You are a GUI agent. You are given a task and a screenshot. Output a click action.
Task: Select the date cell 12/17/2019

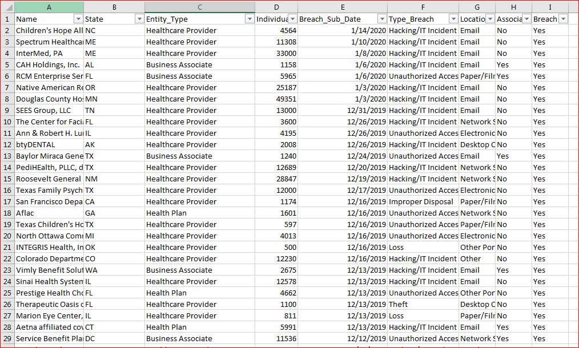tap(343, 190)
